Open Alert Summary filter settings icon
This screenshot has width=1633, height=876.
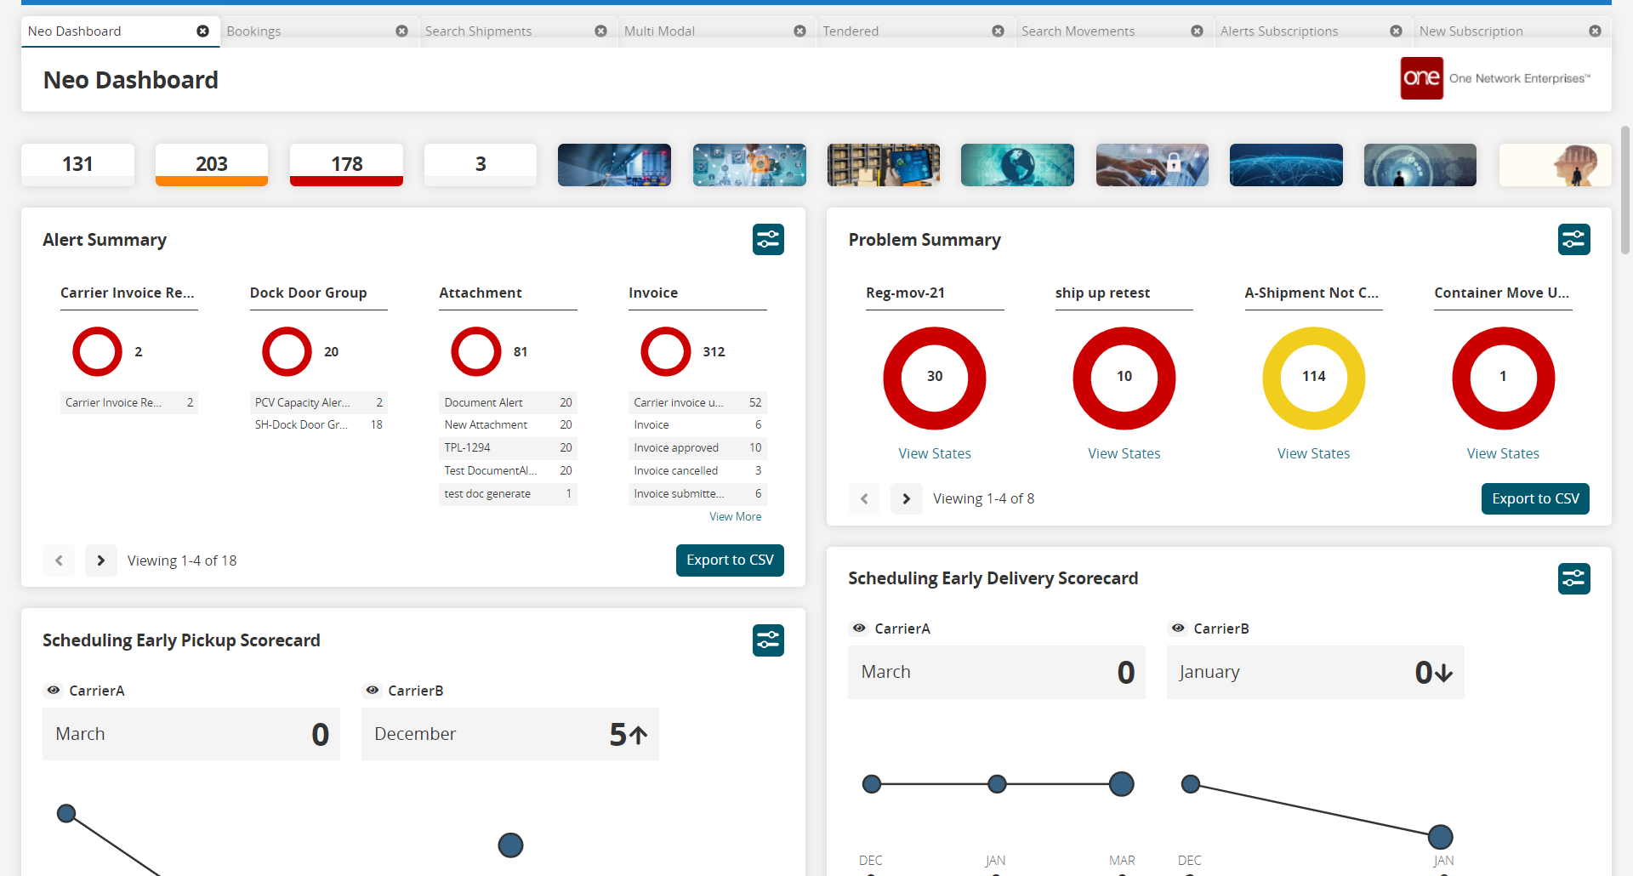(x=768, y=240)
